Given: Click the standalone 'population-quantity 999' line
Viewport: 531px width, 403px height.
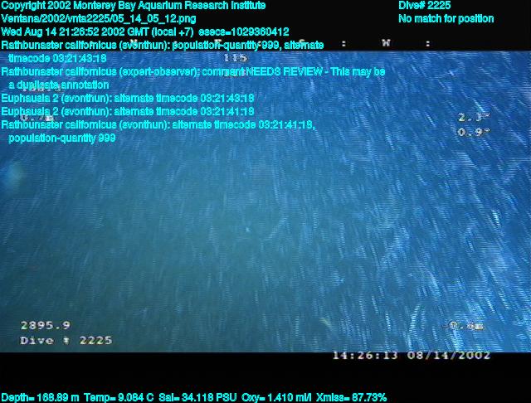Looking at the screenshot, I should click(61, 138).
